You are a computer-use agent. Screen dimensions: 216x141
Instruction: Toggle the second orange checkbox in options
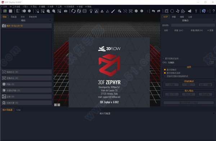[165, 73]
